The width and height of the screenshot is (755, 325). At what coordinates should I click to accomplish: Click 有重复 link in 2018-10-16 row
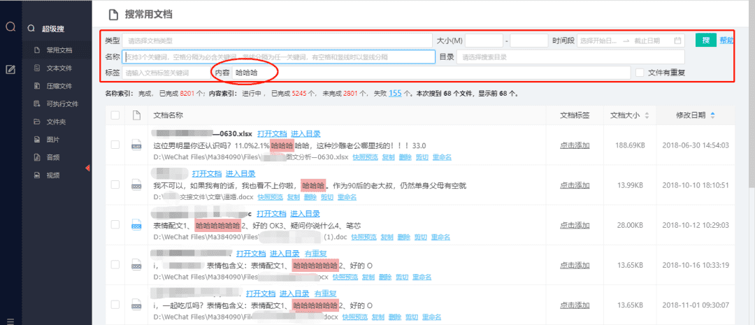(316, 254)
